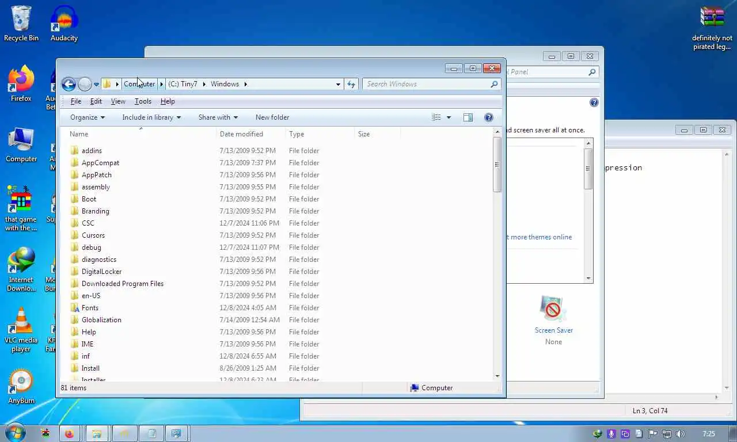Open the Share with dropdown
This screenshot has width=737, height=442.
click(218, 117)
